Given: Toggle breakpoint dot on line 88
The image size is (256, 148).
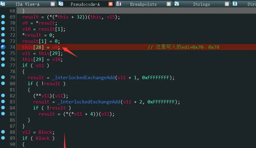Looking at the screenshot, I should tap(3, 132).
